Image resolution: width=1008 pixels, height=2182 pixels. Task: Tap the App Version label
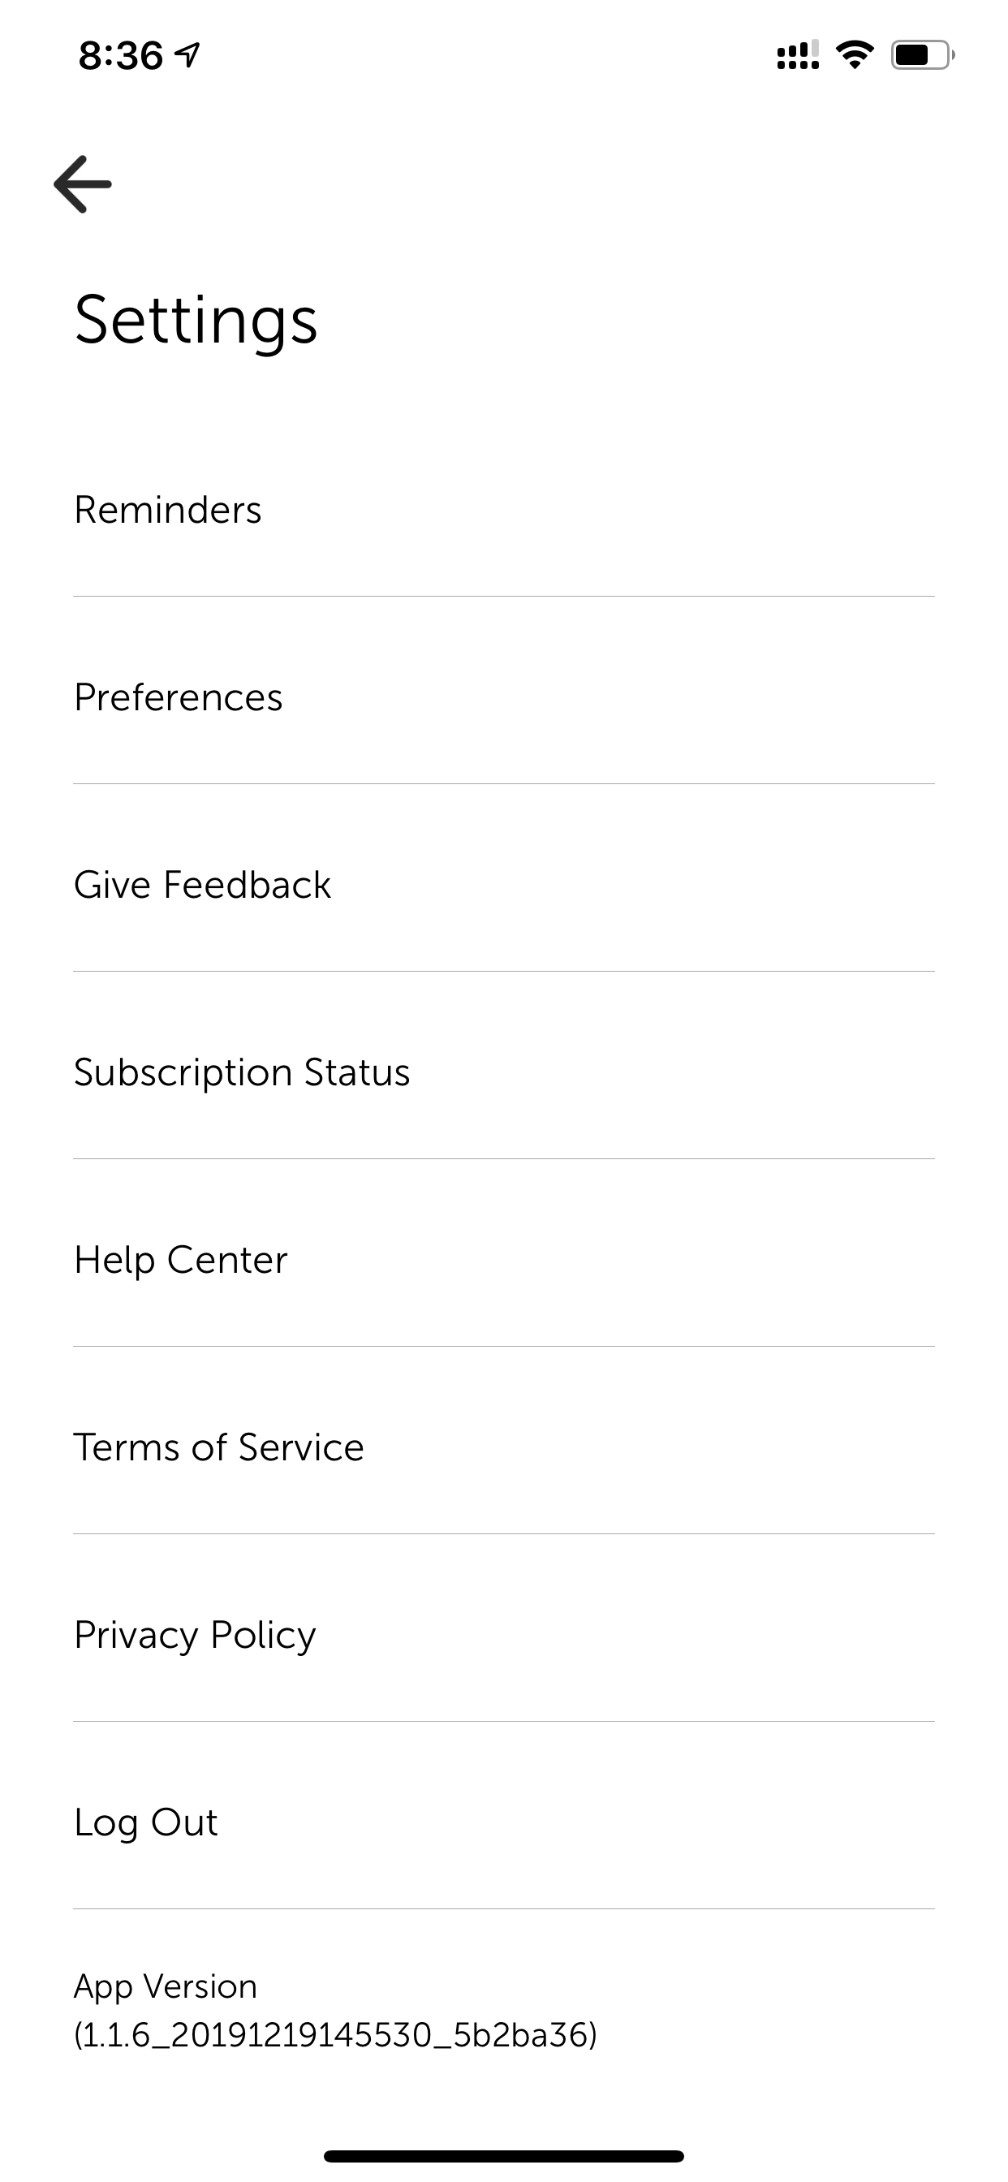click(166, 1986)
